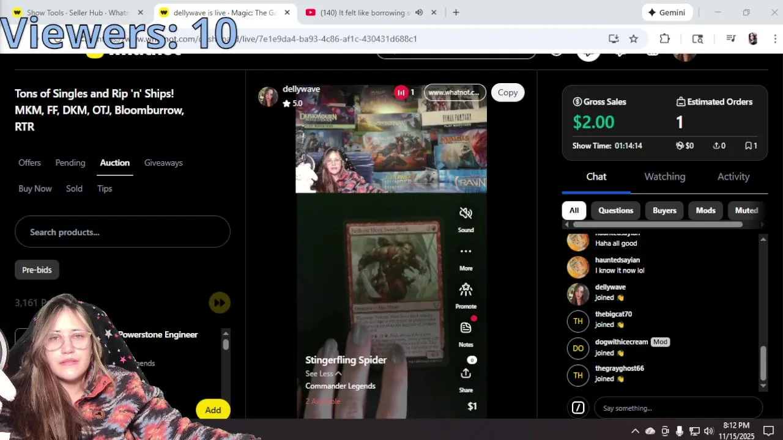Click thebigcat70 username in chat
This screenshot has height=440, width=783.
[614, 314]
